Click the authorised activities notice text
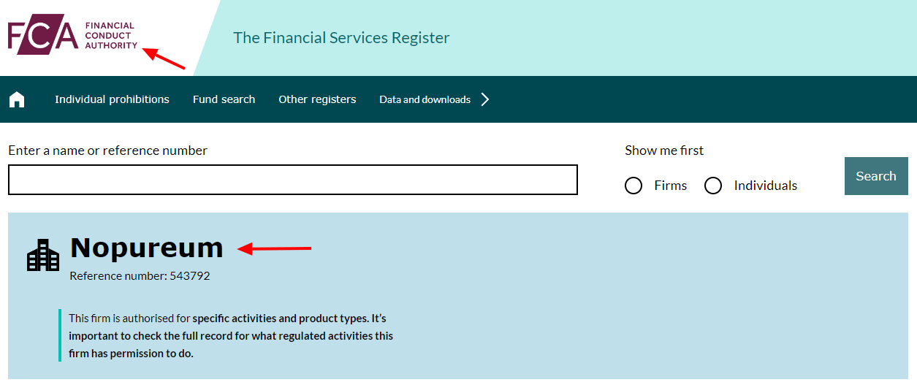Screen dimensions: 917x385 [x=231, y=336]
